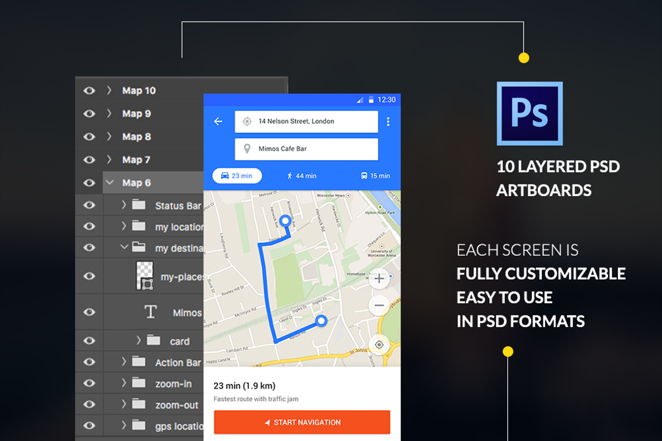The image size is (662, 441).
Task: Click the 14 Nelson Street, London input field
Action: point(306,121)
